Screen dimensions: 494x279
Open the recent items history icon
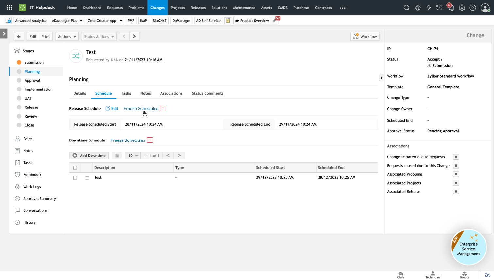[x=439, y=8]
